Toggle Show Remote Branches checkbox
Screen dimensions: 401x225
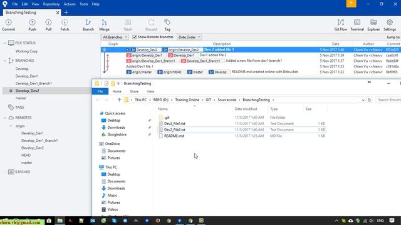pos(135,37)
